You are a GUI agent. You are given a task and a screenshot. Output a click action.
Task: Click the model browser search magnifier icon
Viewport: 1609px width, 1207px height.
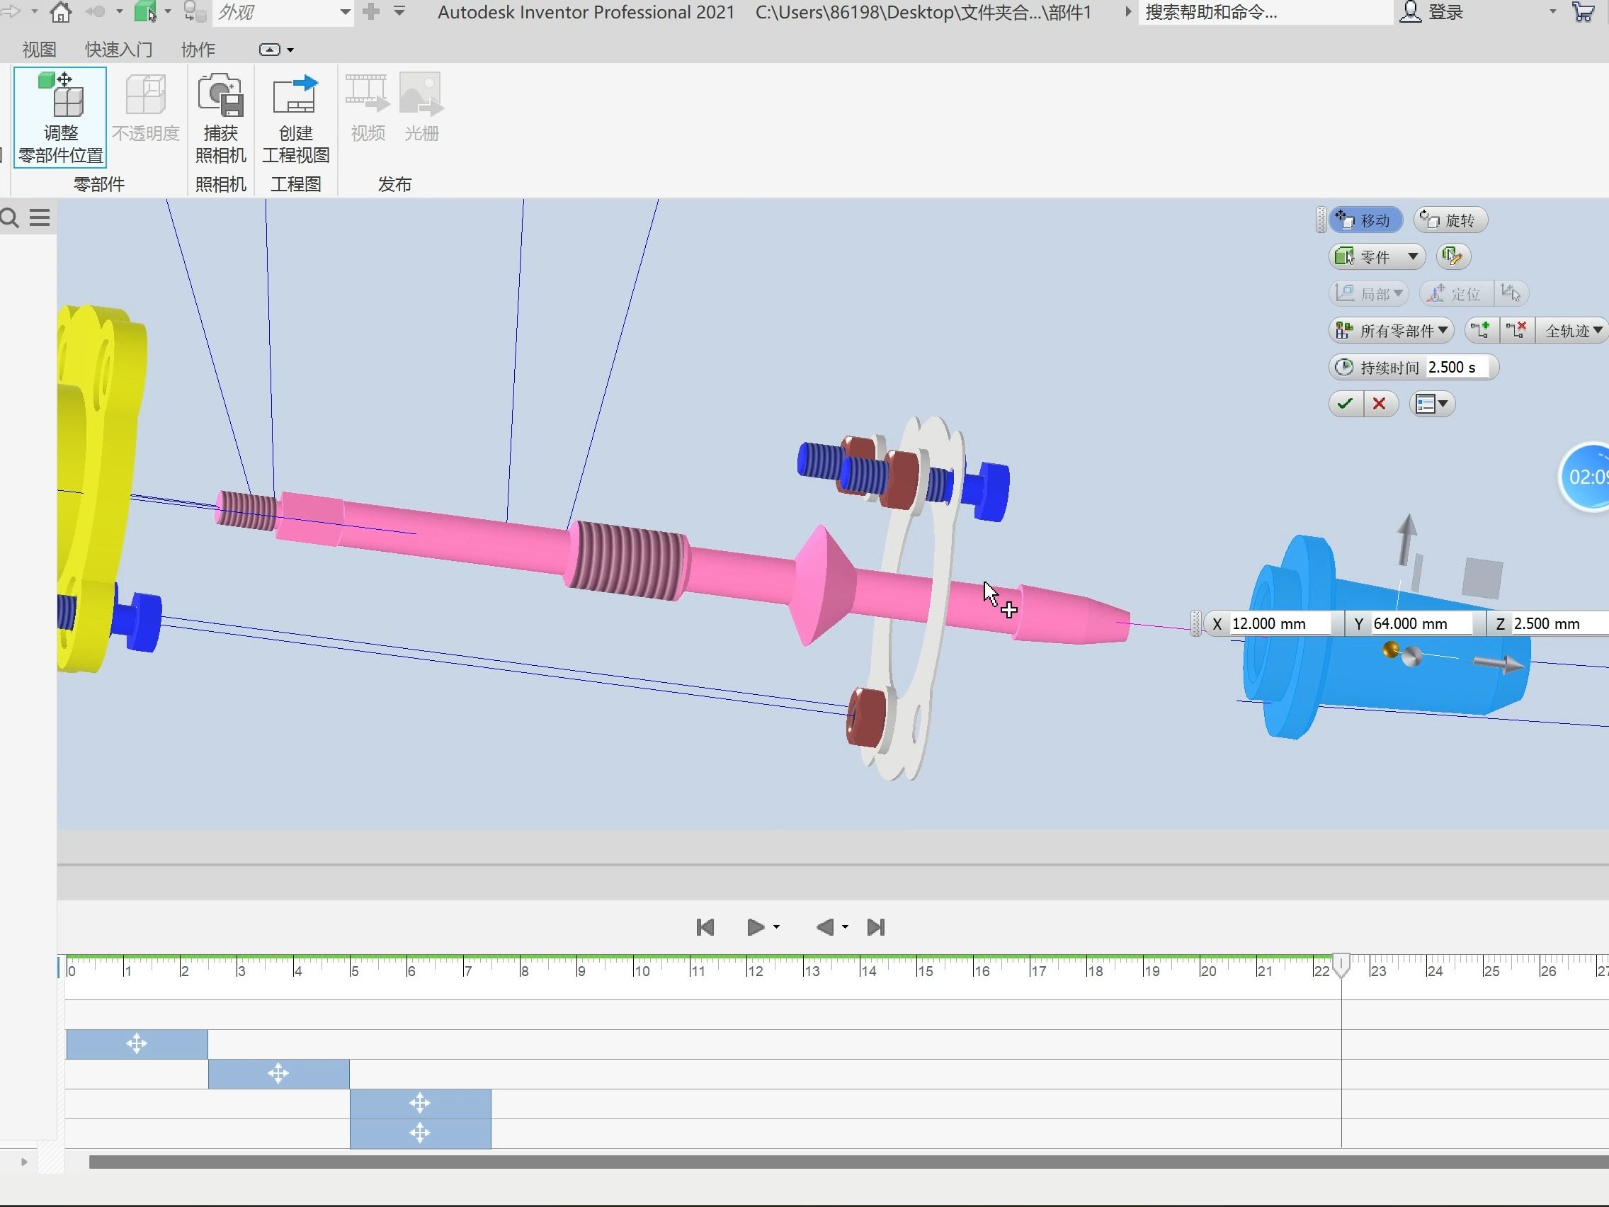click(10, 217)
